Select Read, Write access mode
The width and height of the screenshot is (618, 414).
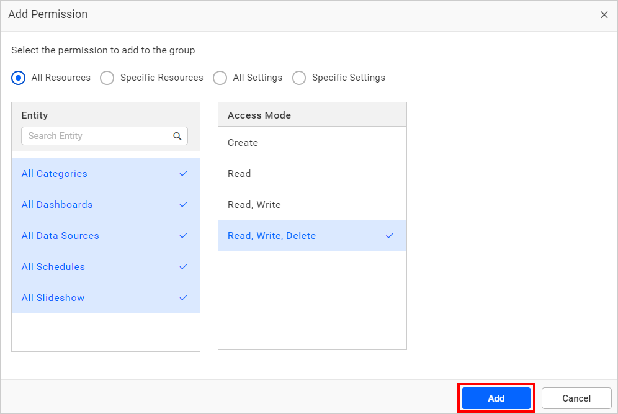(256, 205)
